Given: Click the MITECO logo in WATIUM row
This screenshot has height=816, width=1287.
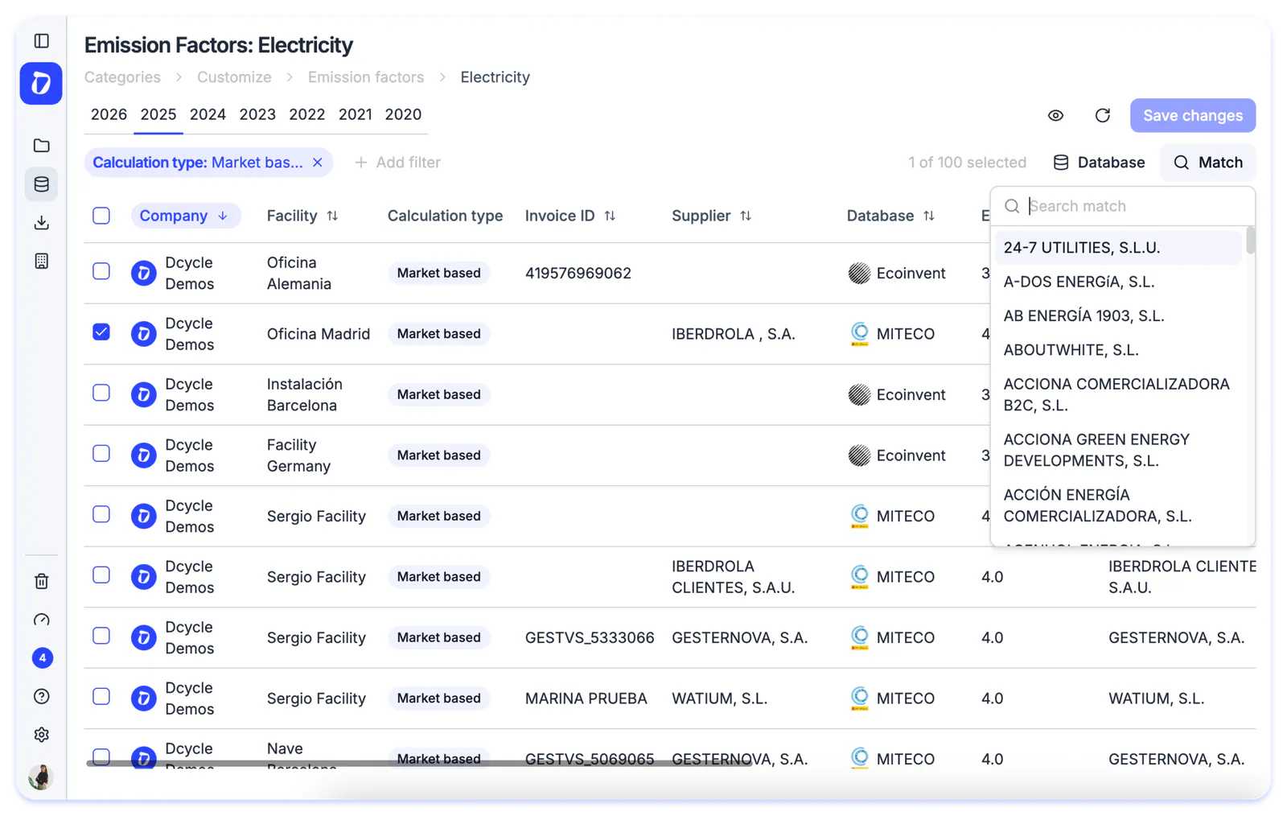Looking at the screenshot, I should [x=859, y=699].
